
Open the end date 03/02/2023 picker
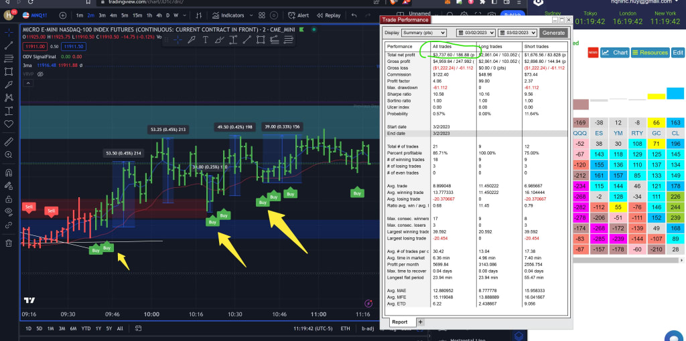click(518, 33)
